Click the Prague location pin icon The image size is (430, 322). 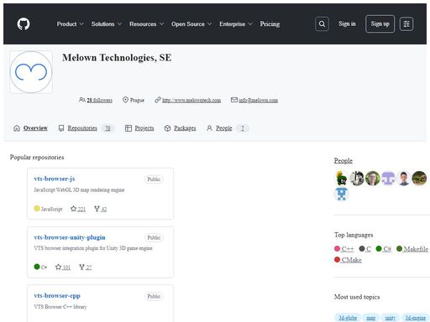(x=125, y=100)
